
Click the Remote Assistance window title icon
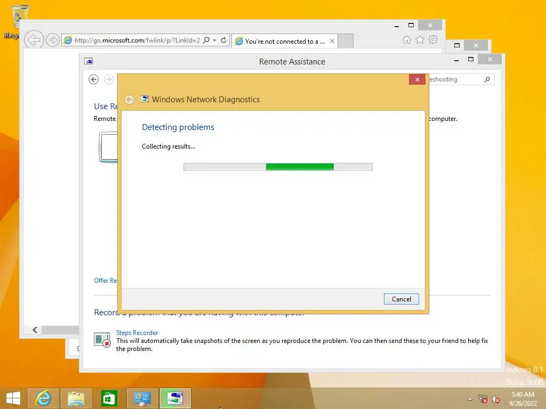[89, 62]
